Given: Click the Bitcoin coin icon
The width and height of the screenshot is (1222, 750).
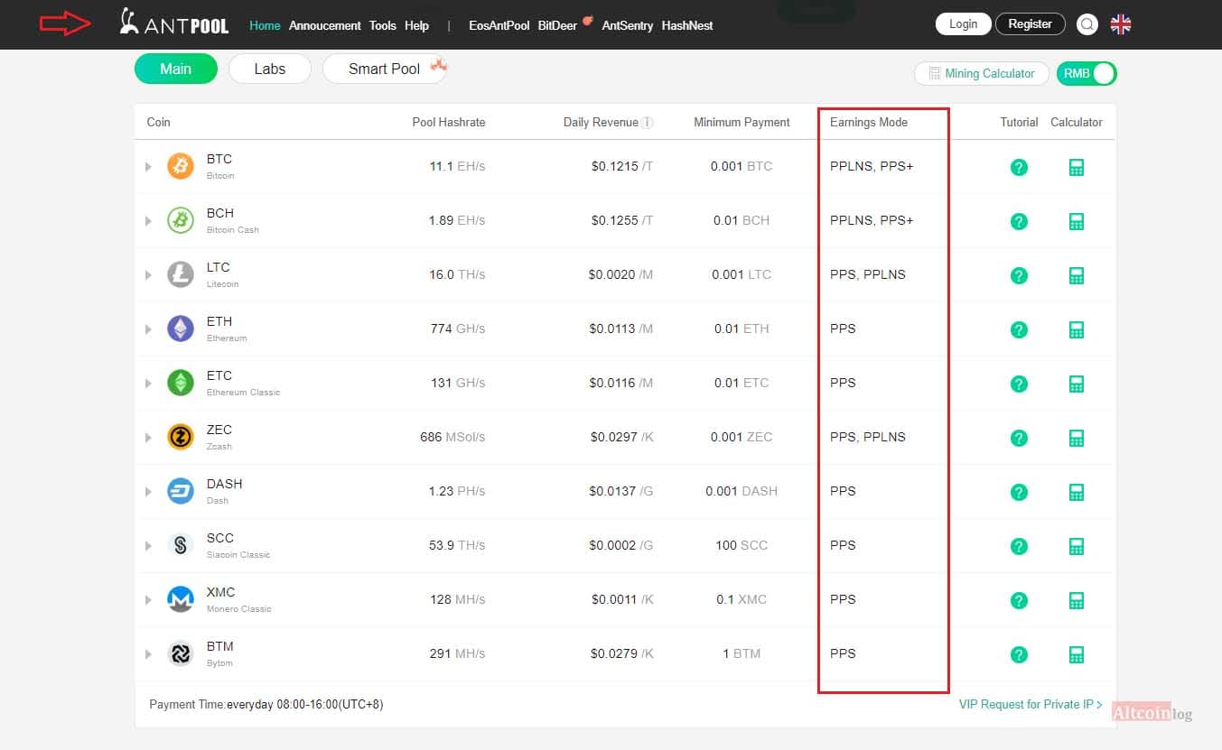Looking at the screenshot, I should coord(181,166).
